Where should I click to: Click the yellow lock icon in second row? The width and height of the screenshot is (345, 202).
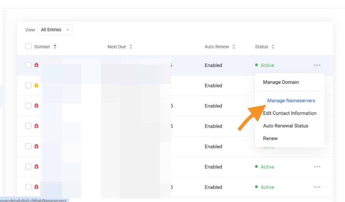coord(36,85)
